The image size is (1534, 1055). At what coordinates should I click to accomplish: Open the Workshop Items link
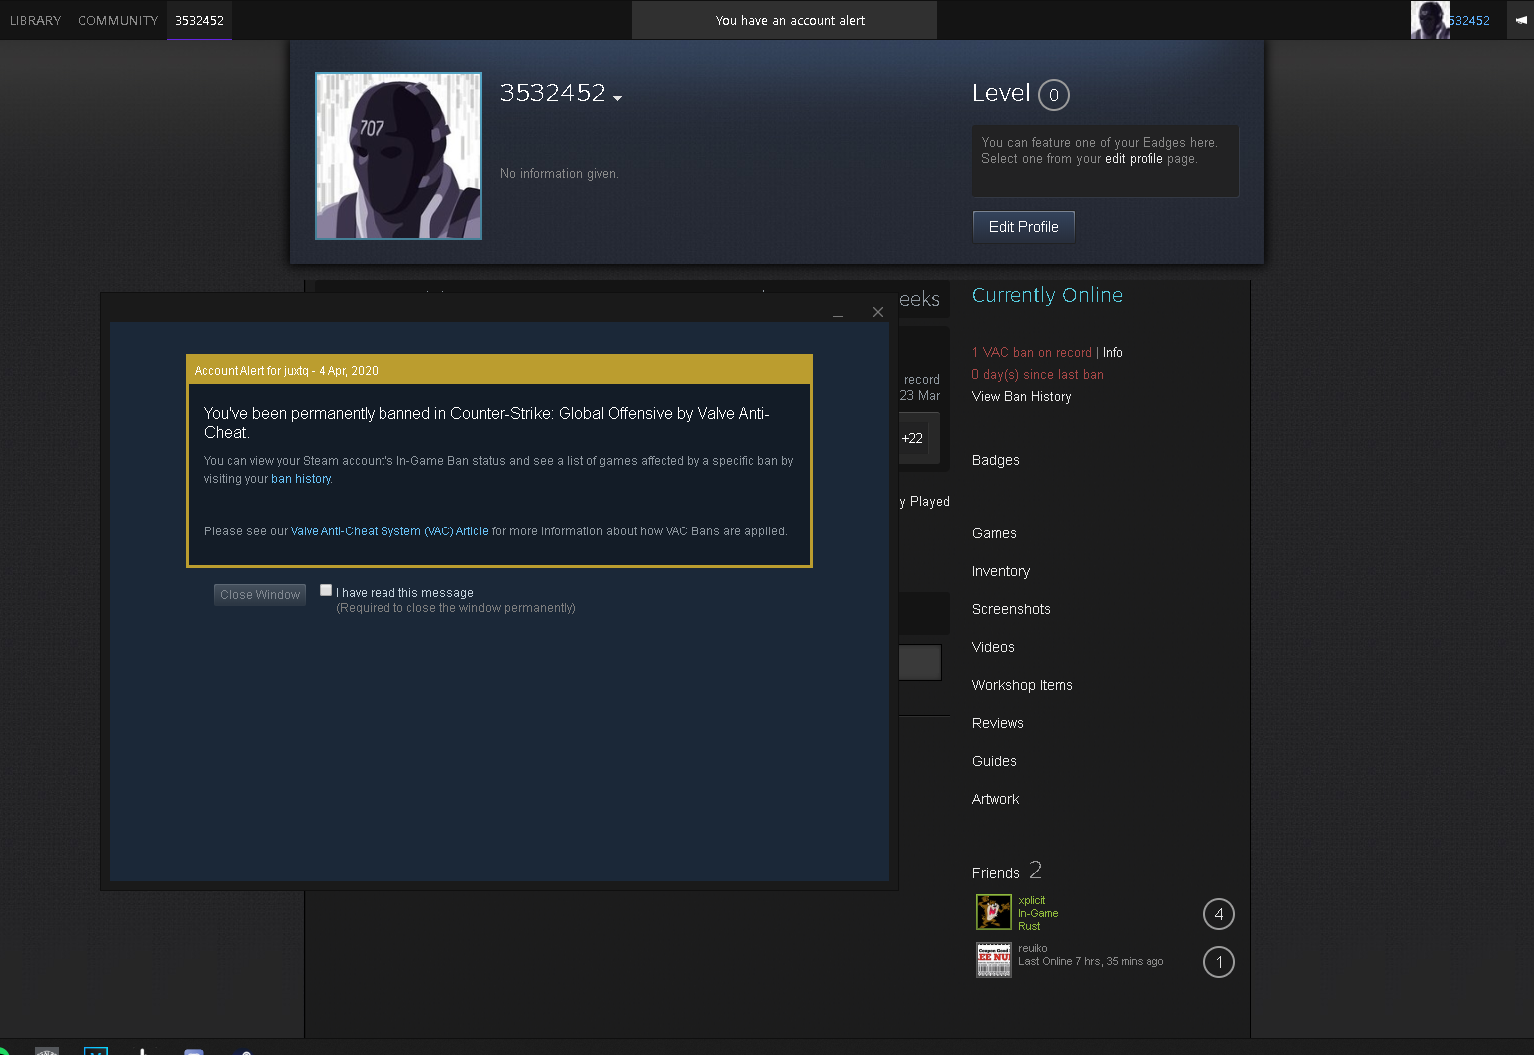(1022, 685)
